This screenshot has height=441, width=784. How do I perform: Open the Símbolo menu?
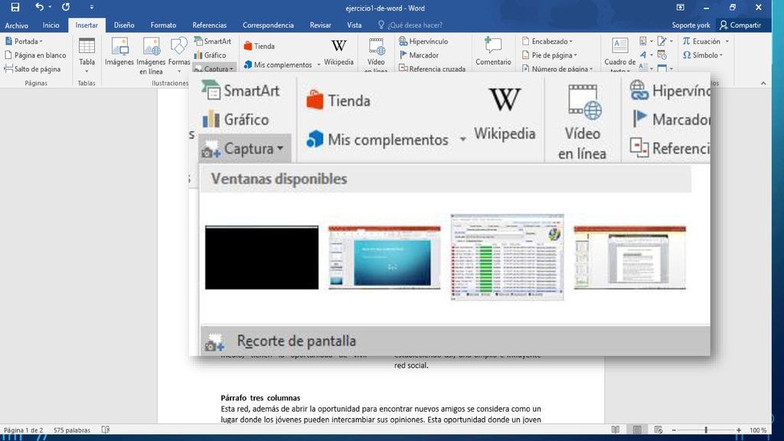tap(703, 55)
